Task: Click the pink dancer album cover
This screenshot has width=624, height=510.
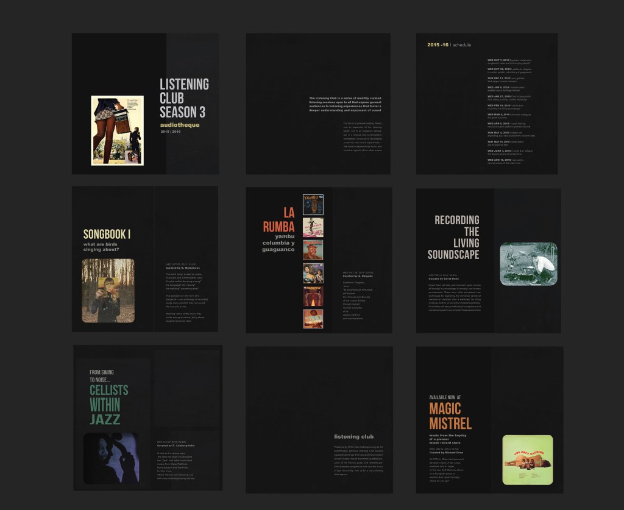Action: 313,227
